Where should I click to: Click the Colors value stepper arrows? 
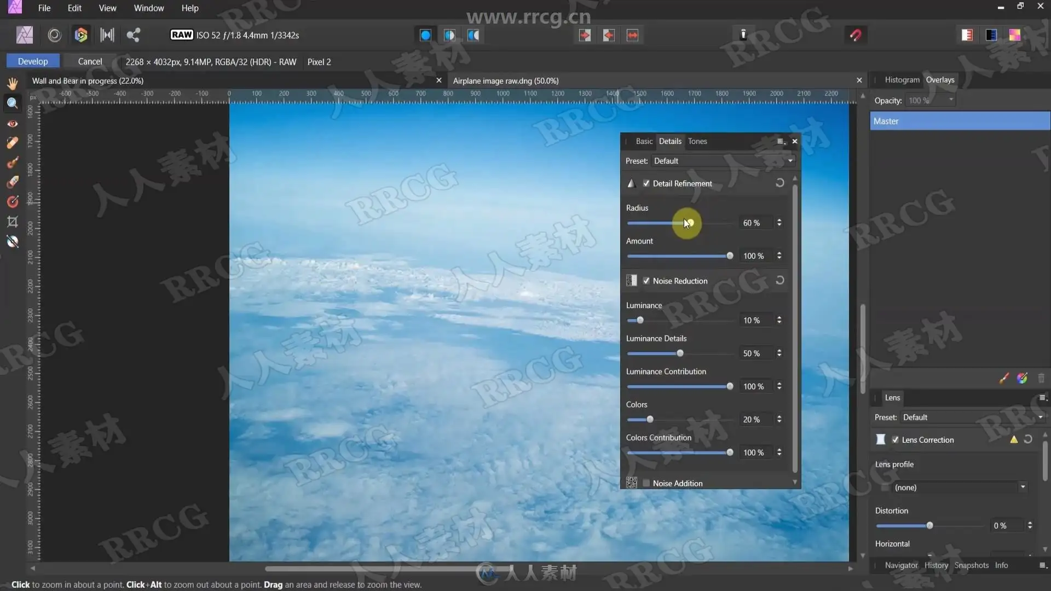tap(779, 419)
